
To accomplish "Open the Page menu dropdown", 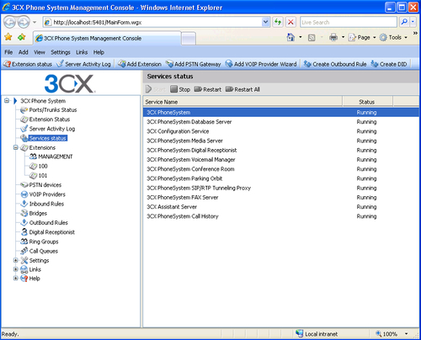I will click(x=375, y=38).
